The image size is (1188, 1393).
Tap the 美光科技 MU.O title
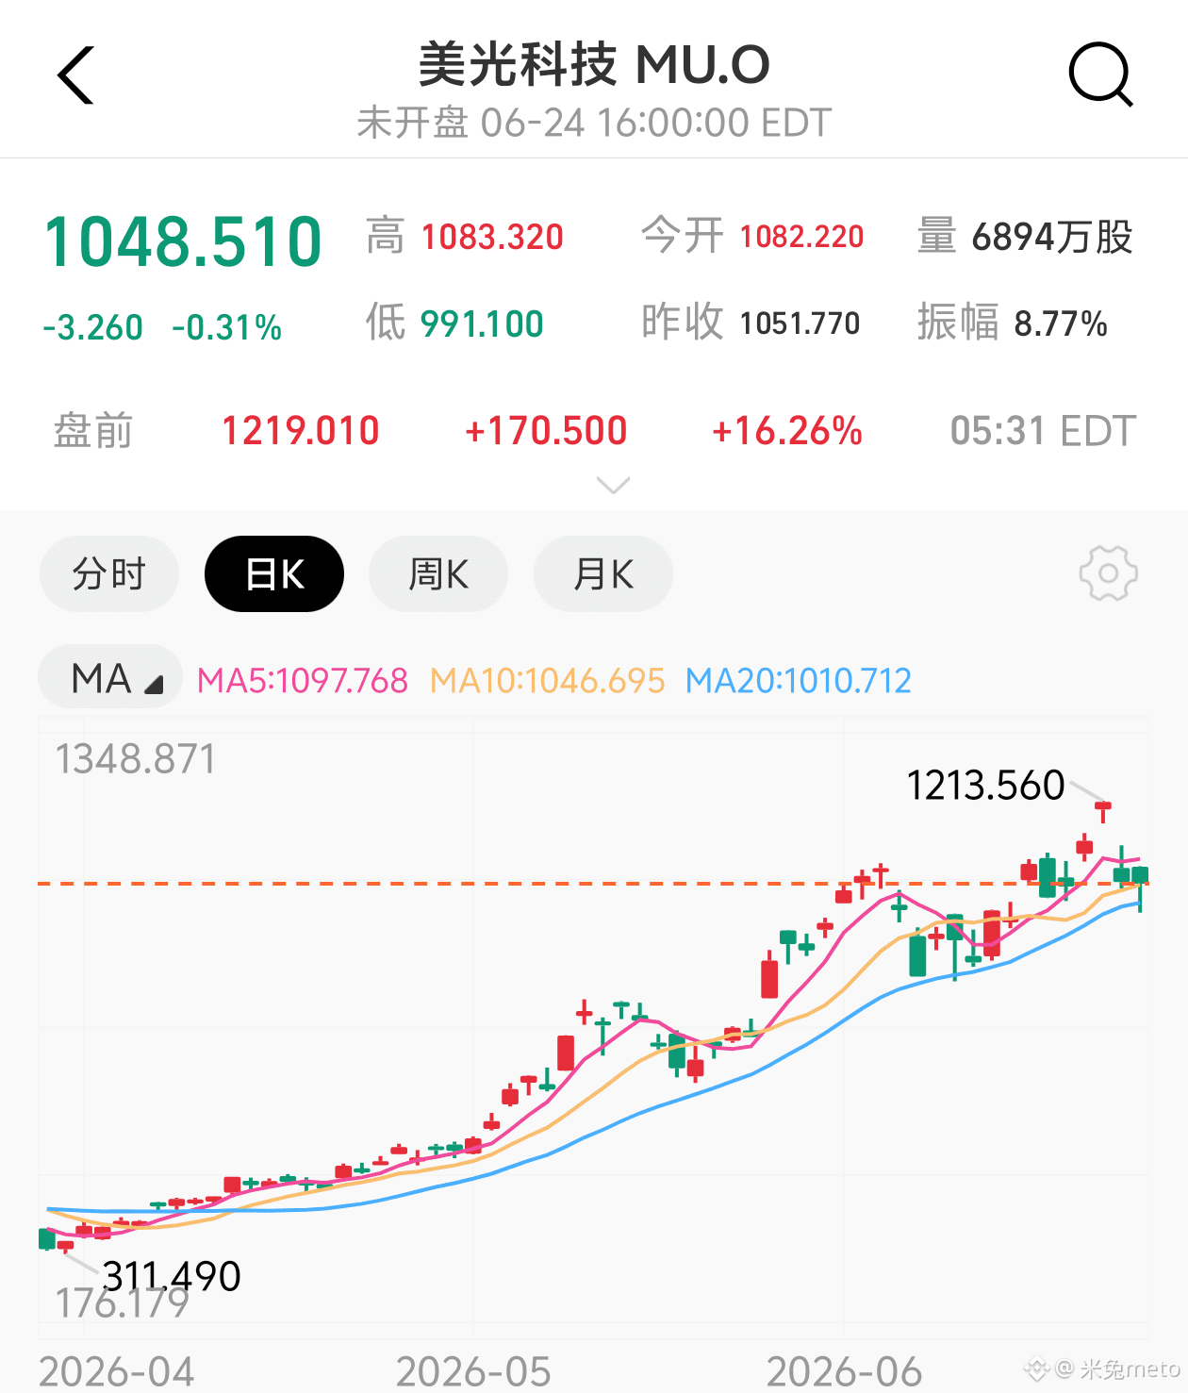(594, 64)
